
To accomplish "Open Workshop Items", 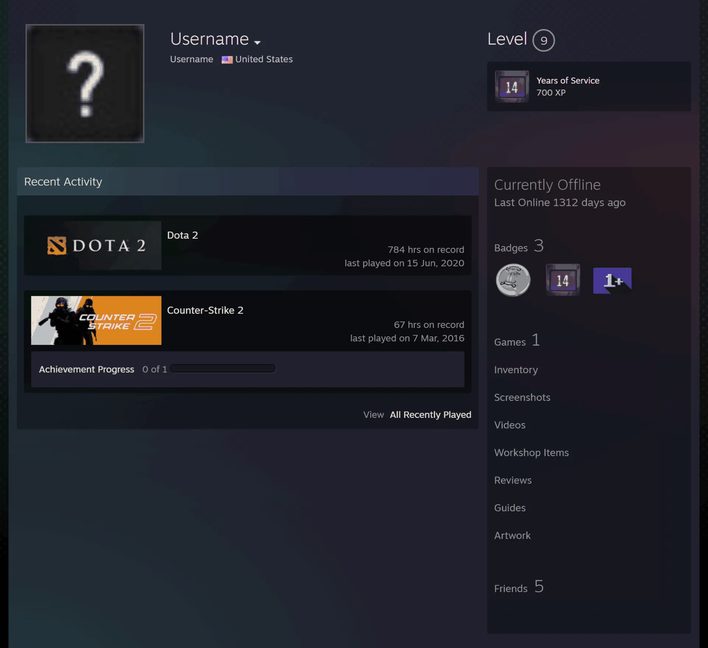I will pyautogui.click(x=531, y=453).
